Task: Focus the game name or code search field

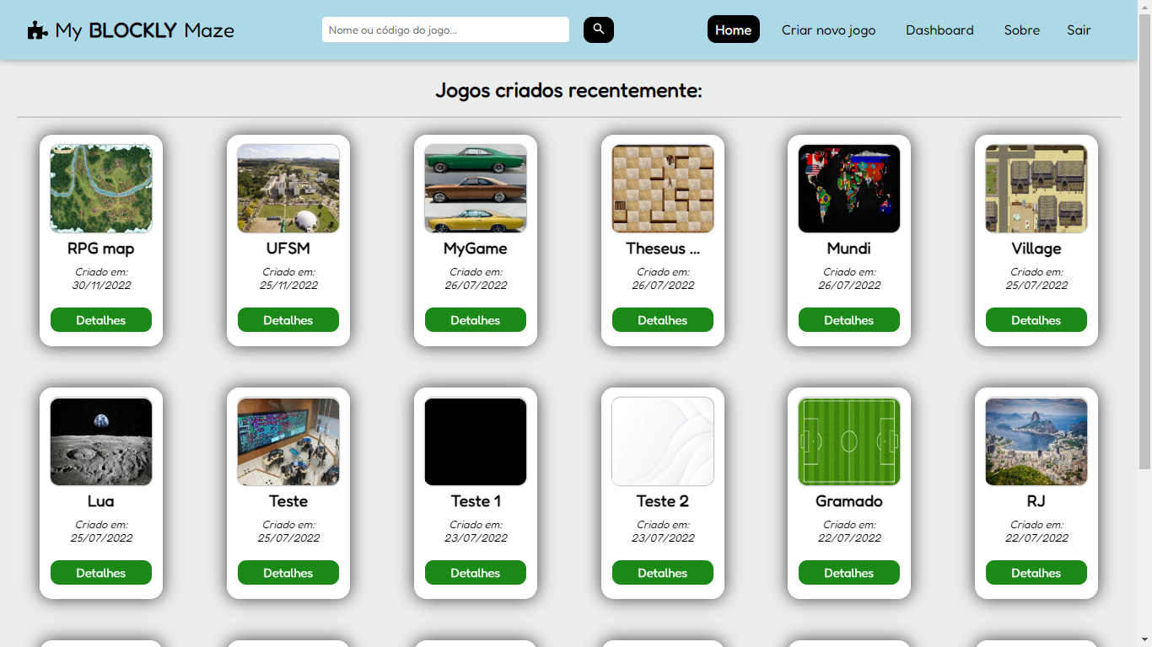Action: (445, 29)
